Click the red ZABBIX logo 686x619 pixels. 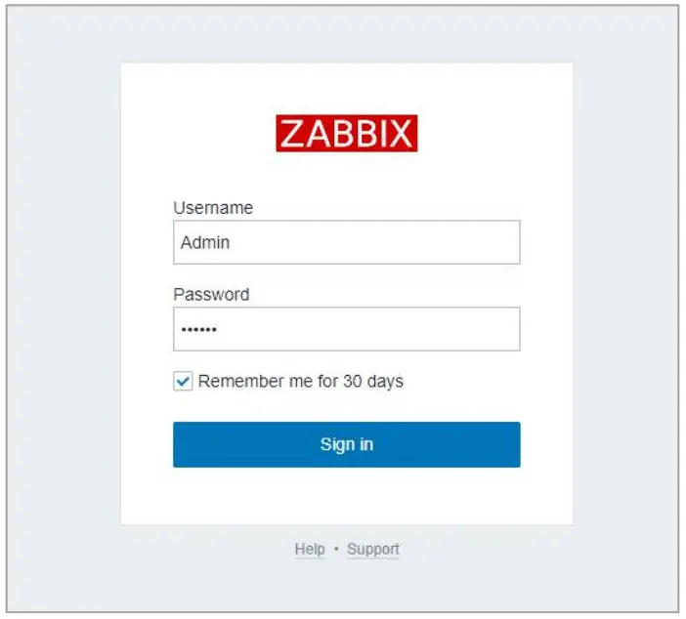(347, 134)
